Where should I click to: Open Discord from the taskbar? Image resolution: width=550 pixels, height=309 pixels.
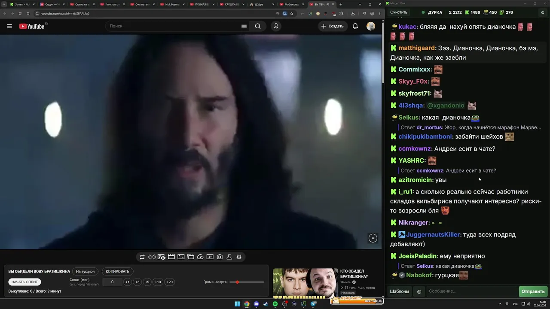(256, 304)
